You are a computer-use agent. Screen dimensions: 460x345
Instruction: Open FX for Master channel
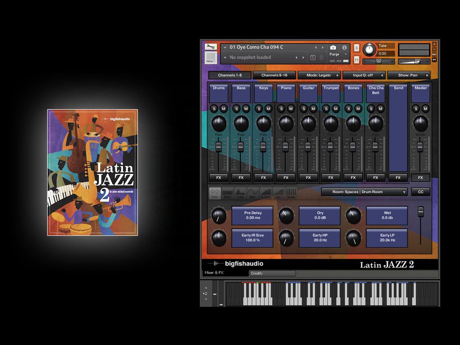(x=420, y=177)
